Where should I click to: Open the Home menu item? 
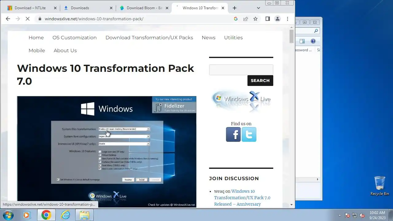[36, 37]
